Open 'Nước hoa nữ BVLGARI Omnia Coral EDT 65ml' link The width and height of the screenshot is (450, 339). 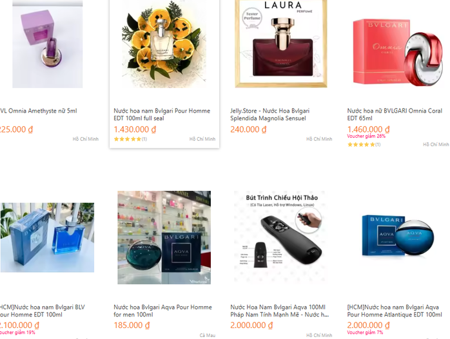pyautogui.click(x=395, y=115)
